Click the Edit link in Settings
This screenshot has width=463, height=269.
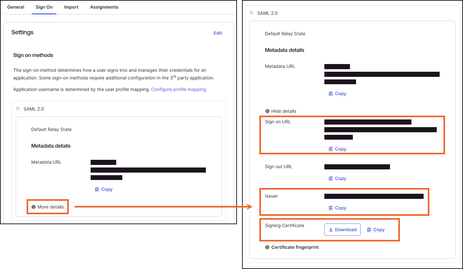(x=218, y=33)
